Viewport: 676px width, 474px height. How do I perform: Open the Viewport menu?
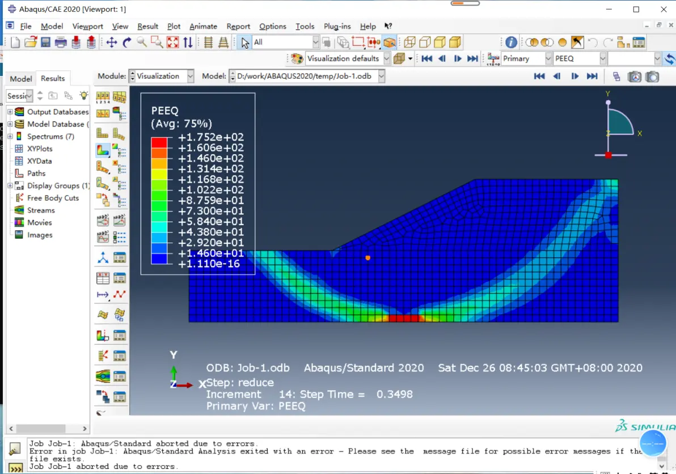point(87,26)
